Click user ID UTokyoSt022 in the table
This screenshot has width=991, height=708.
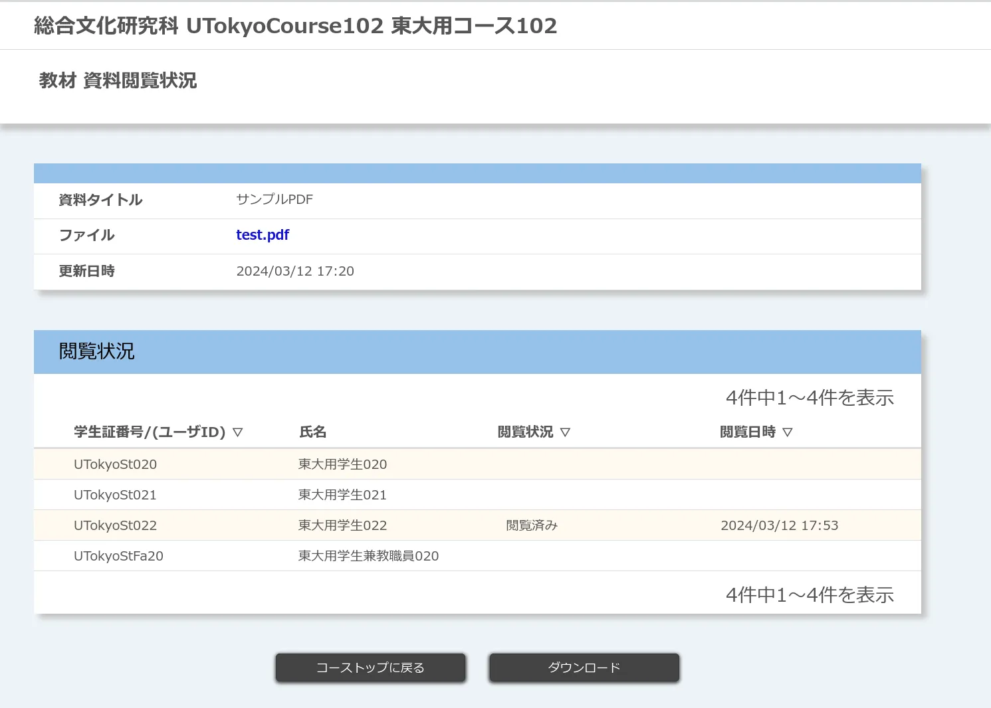pyautogui.click(x=115, y=525)
